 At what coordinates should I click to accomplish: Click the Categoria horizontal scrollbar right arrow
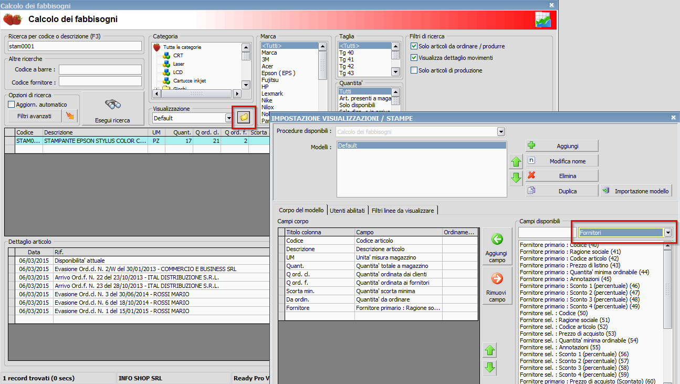click(237, 94)
